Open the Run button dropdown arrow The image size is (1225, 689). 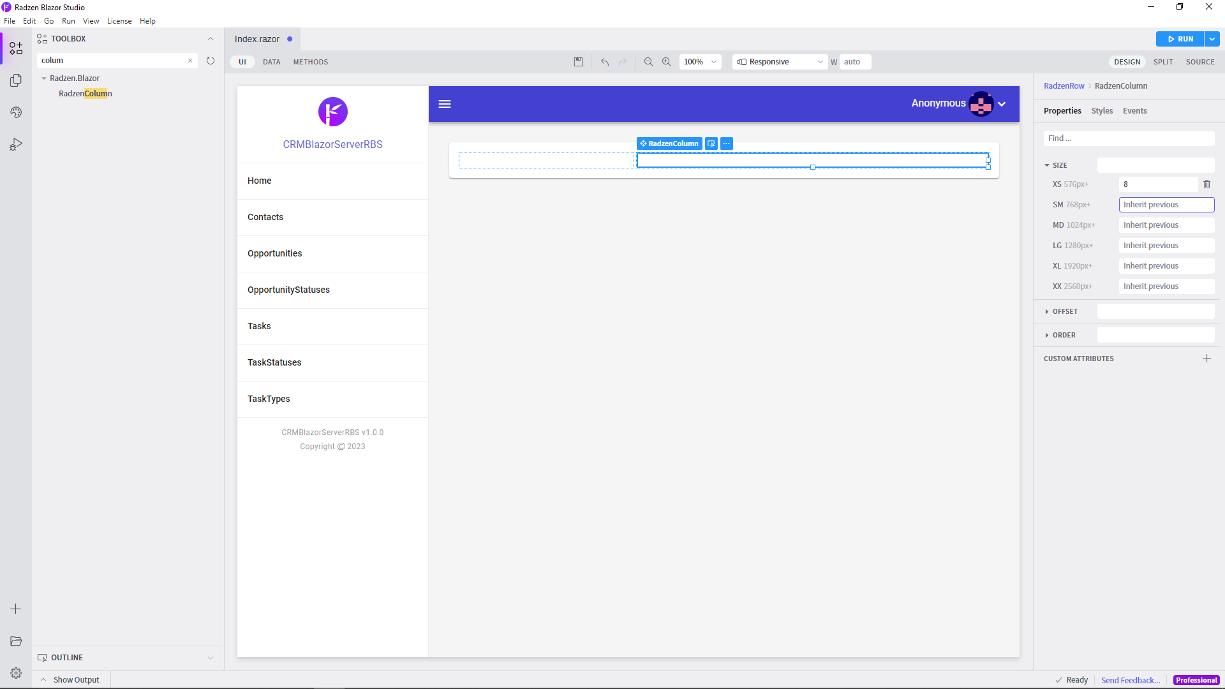[1212, 39]
